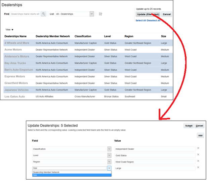Click the Small size cell
The height and width of the screenshot is (183, 209).
[x=164, y=97]
